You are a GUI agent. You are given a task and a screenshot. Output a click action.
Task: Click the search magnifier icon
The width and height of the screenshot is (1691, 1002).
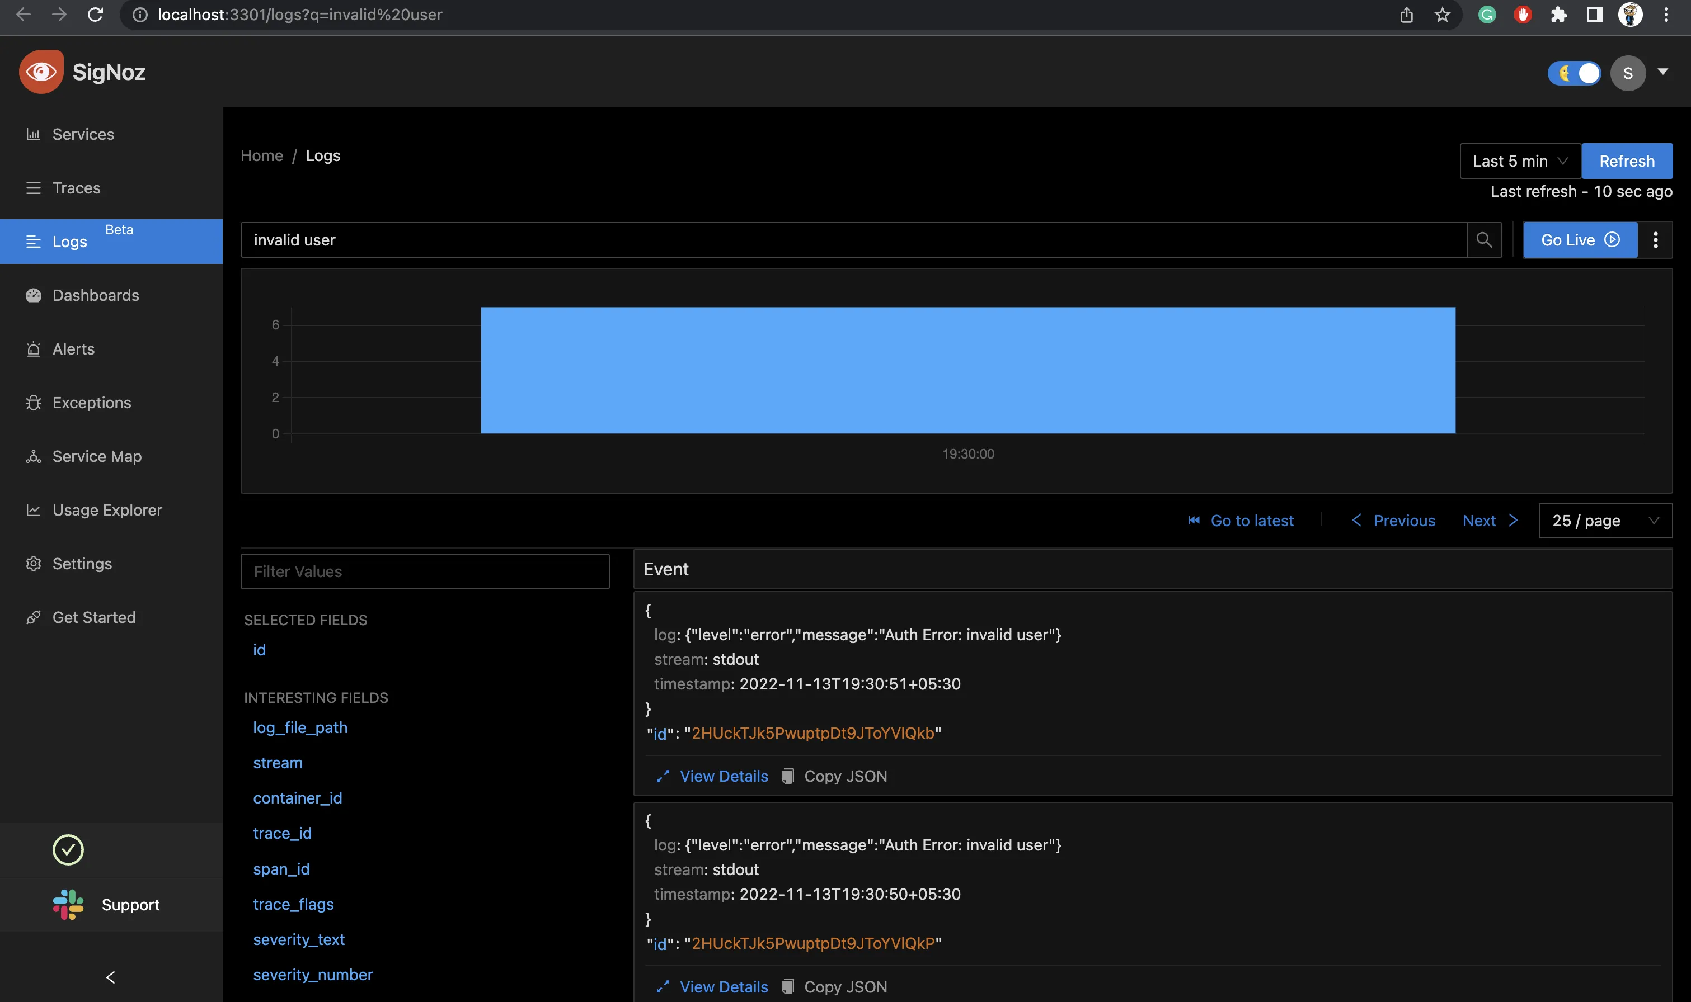pyautogui.click(x=1483, y=240)
